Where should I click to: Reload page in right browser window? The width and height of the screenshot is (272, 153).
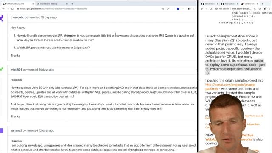point(211,9)
